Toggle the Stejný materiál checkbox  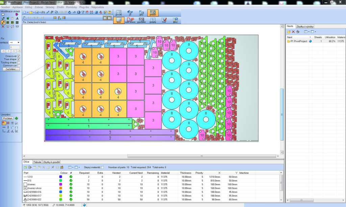click(x=102, y=167)
